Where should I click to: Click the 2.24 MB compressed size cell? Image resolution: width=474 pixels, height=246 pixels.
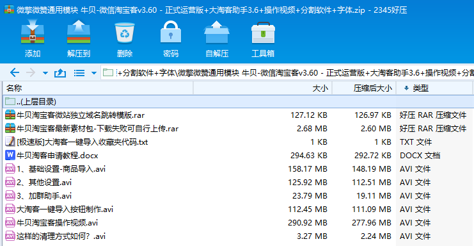[x=376, y=236]
